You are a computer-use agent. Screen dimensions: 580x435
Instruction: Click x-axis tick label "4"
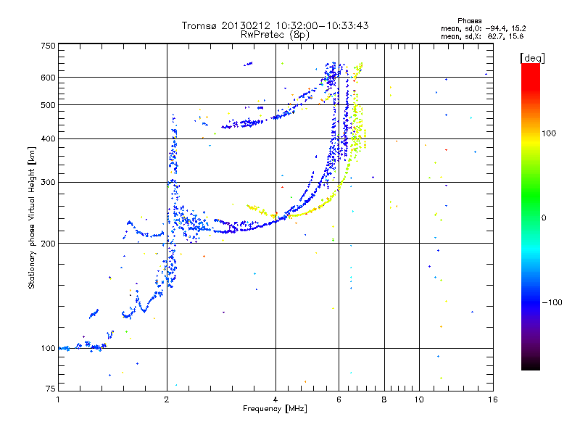pos(275,399)
